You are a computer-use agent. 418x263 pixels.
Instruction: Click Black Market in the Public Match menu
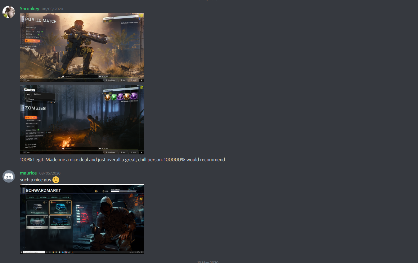(32, 41)
